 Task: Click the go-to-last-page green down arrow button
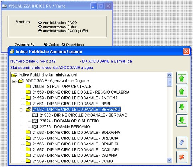pos(182,120)
